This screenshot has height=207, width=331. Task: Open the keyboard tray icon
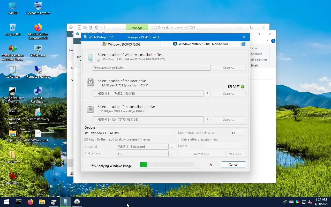[x=291, y=202]
